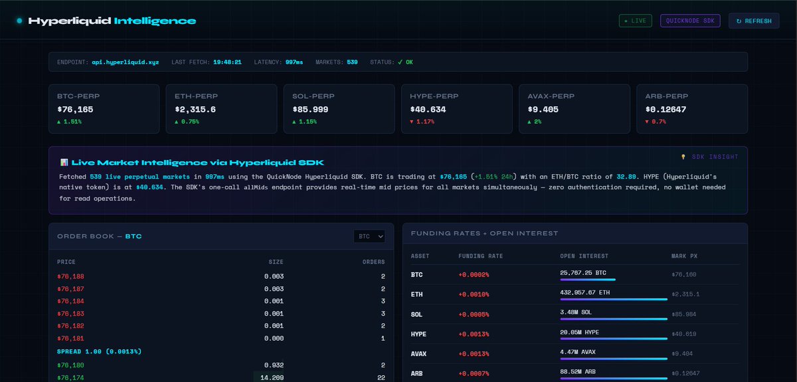The height and width of the screenshot is (382, 797).
Task: Click the LIVE status indicator
Action: click(x=636, y=21)
